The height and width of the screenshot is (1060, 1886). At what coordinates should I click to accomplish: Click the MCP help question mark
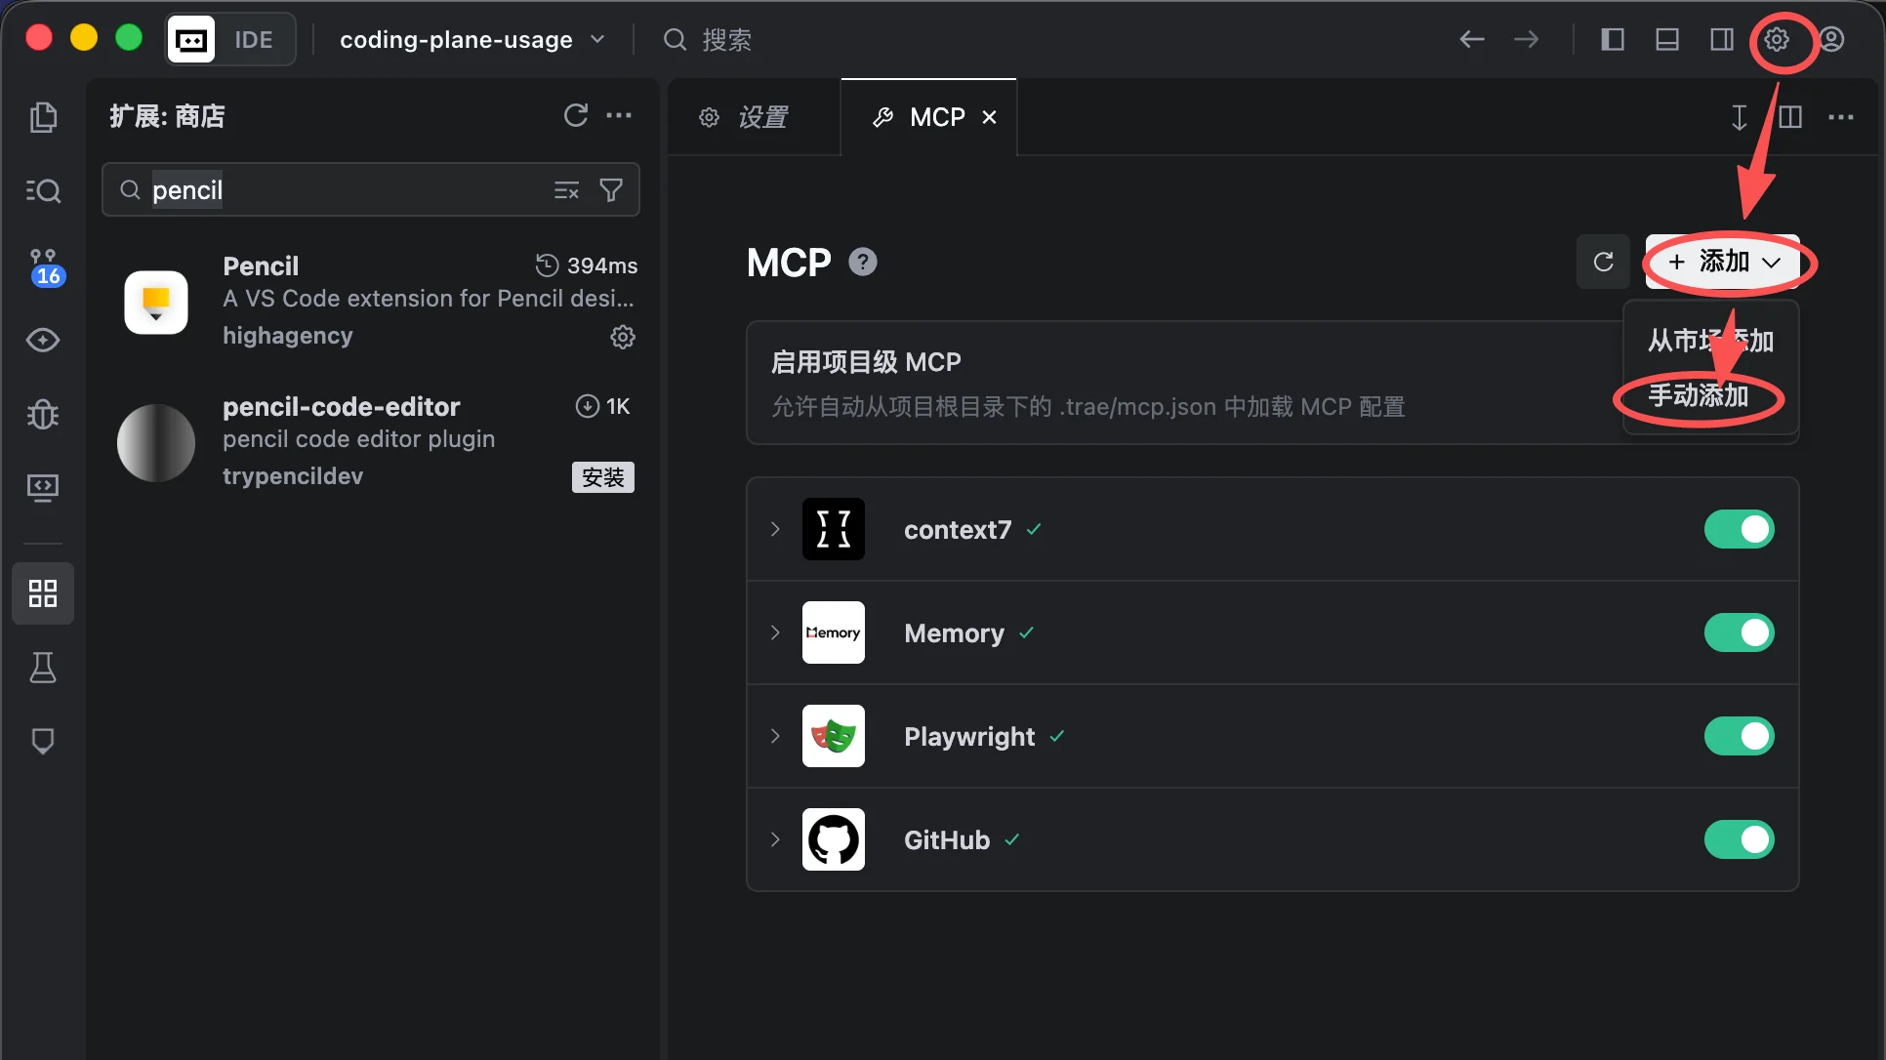tap(862, 261)
